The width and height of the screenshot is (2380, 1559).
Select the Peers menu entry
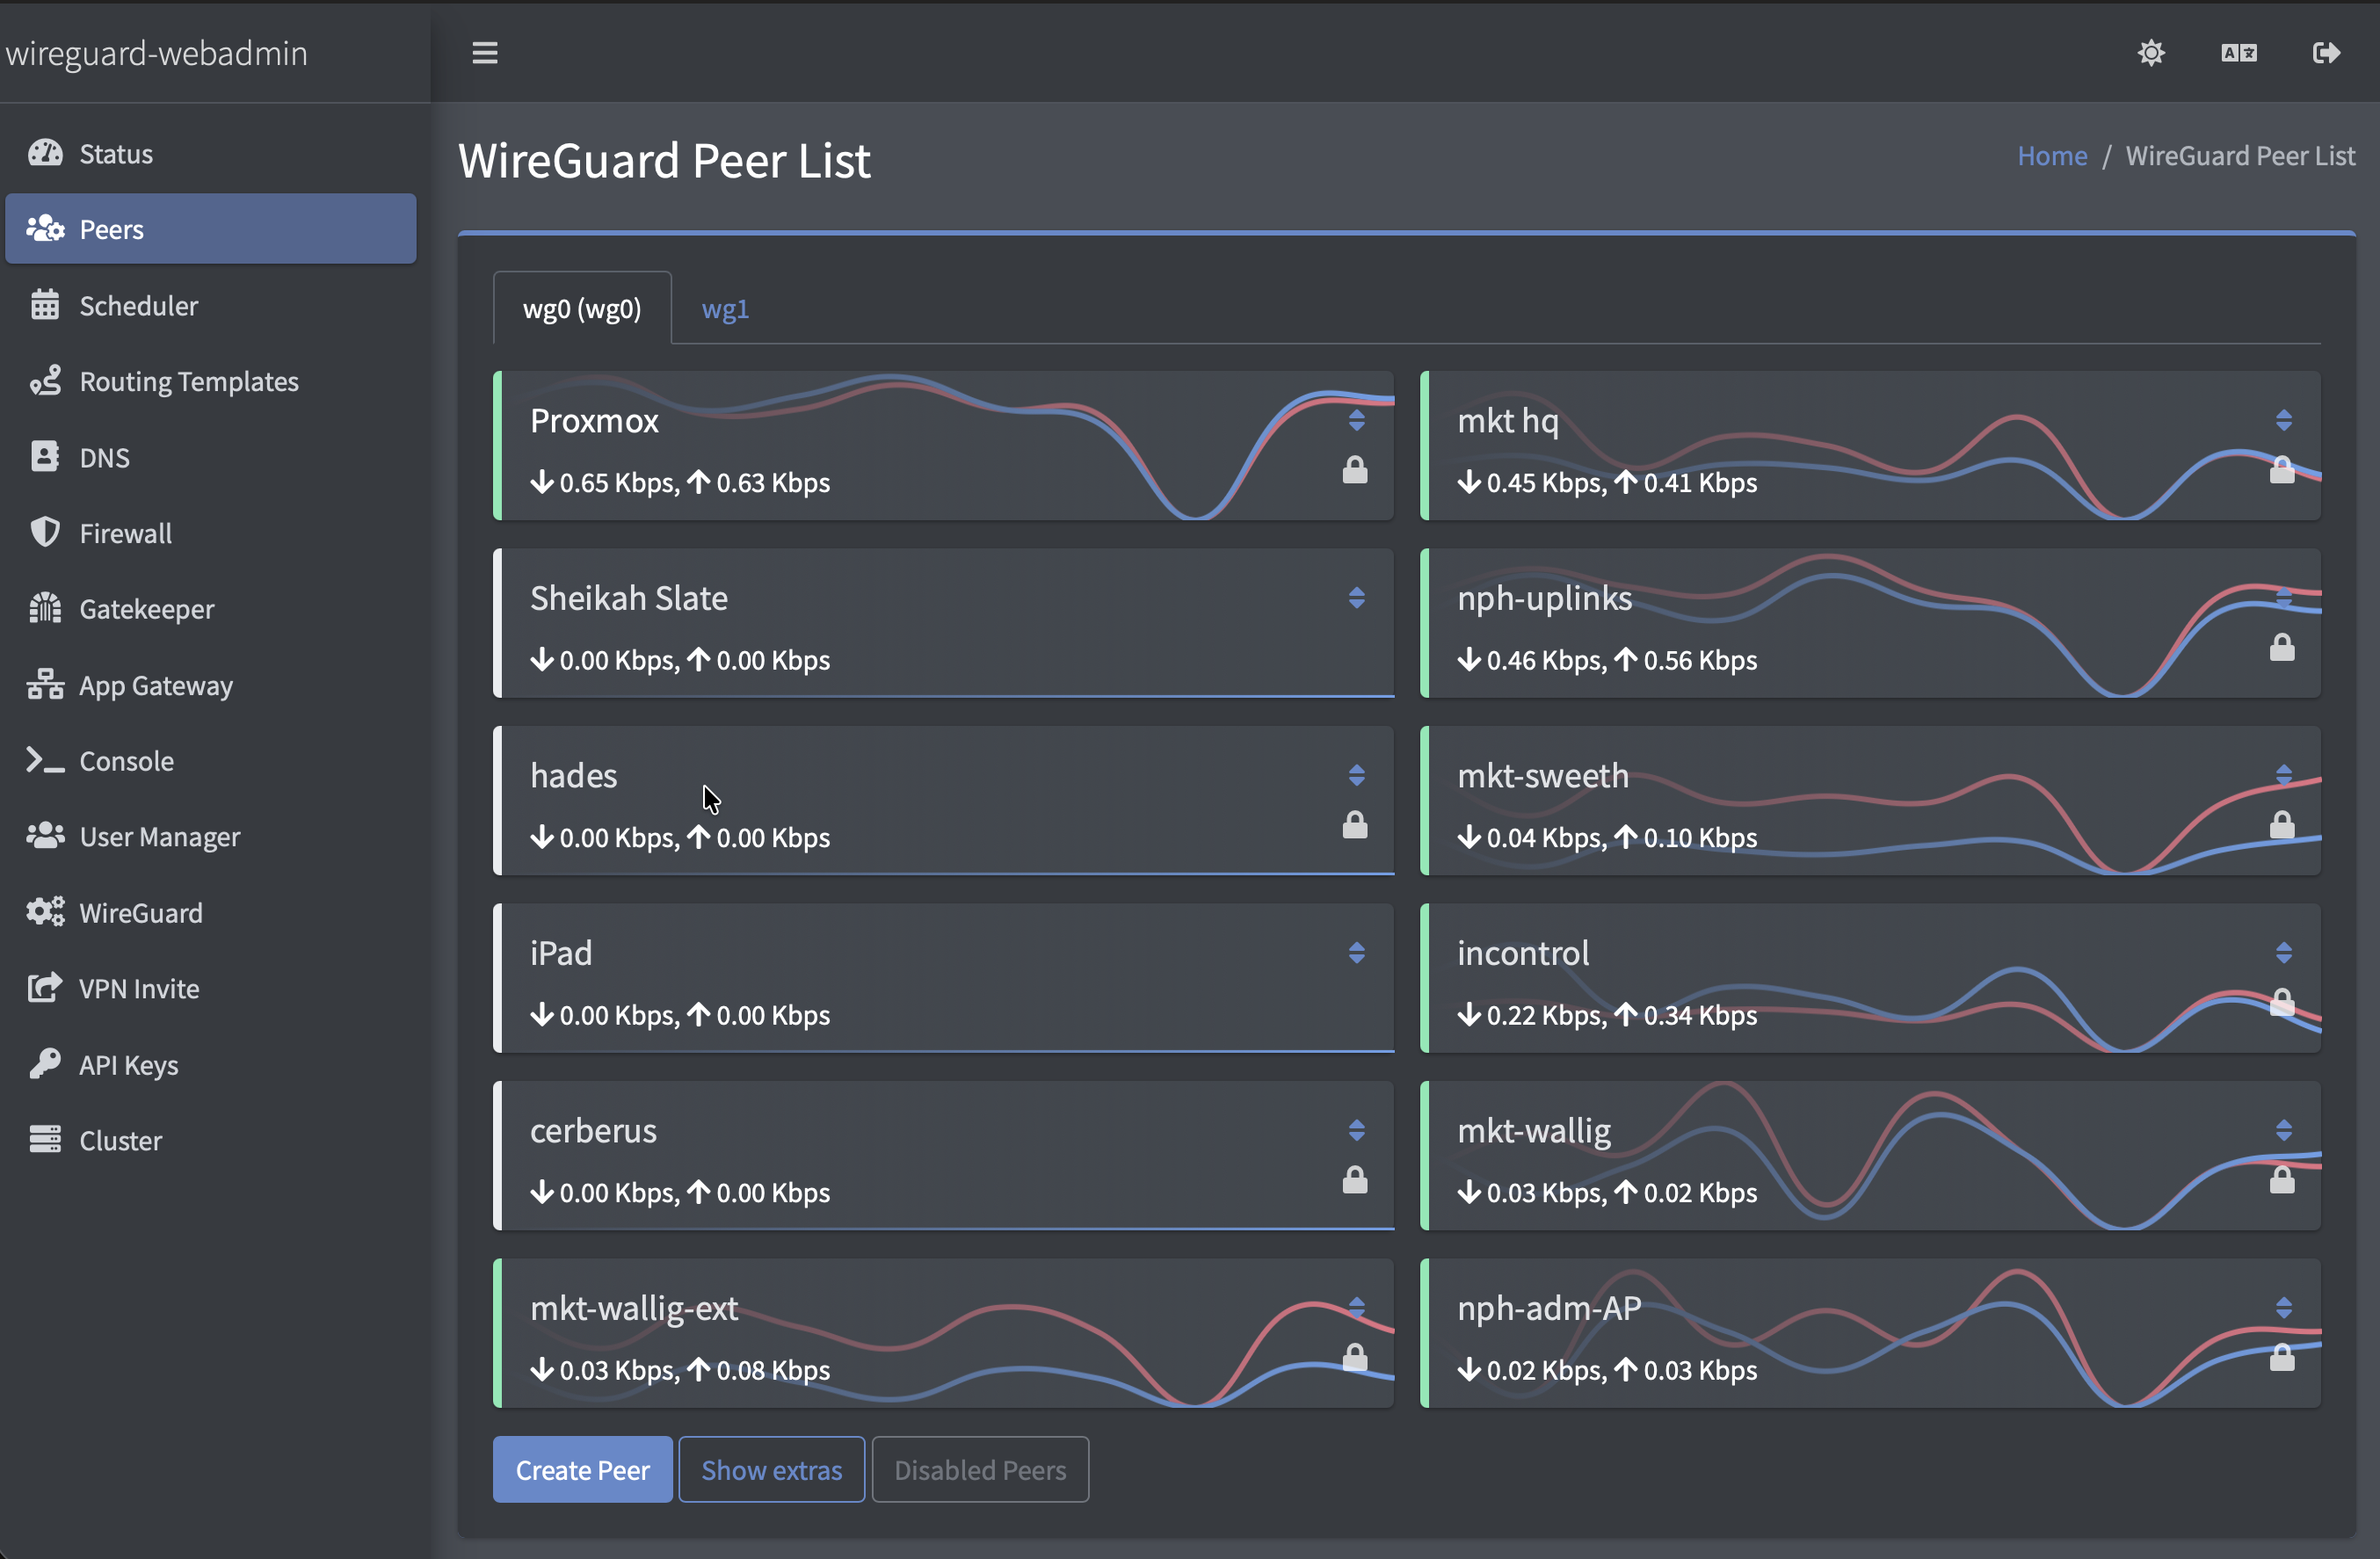pos(112,229)
